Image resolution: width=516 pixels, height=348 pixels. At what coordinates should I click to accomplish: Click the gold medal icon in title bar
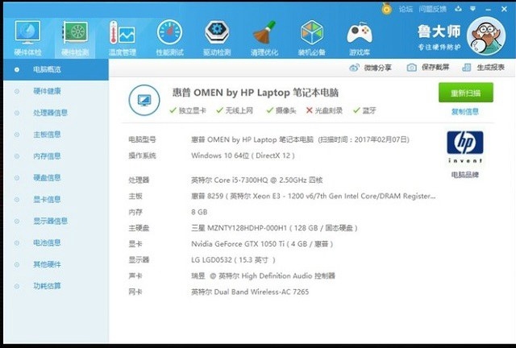(387, 9)
